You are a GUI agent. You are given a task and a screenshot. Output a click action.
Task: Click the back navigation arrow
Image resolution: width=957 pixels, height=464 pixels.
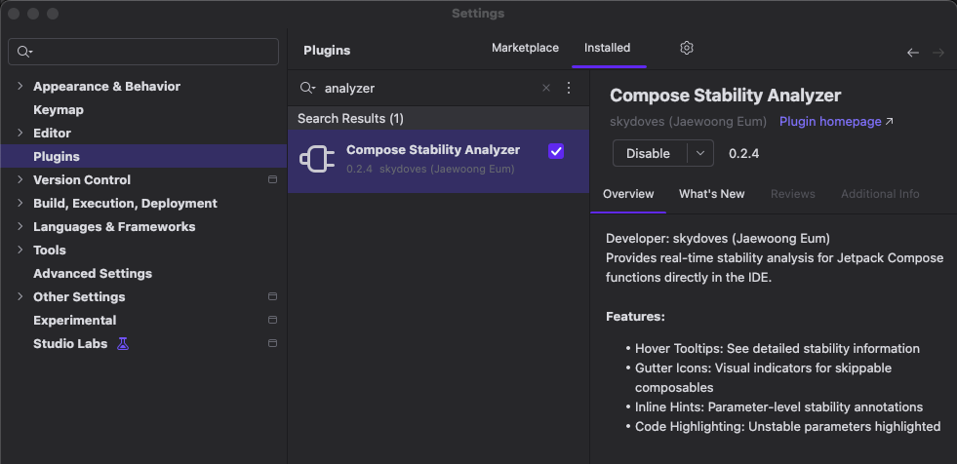pyautogui.click(x=913, y=53)
